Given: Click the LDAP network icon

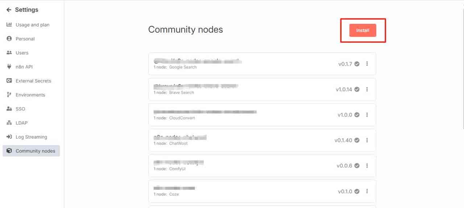Looking at the screenshot, I should pos(9,123).
